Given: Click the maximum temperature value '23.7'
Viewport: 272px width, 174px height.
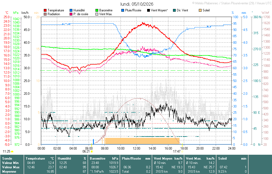Looking at the screenshot, I should point(51,167).
